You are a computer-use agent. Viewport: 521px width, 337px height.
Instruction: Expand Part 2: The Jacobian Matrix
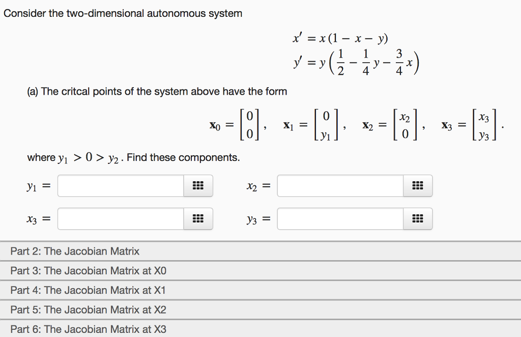(260, 251)
